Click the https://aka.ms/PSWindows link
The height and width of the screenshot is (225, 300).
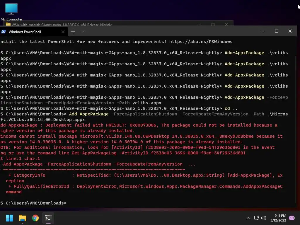201,42
